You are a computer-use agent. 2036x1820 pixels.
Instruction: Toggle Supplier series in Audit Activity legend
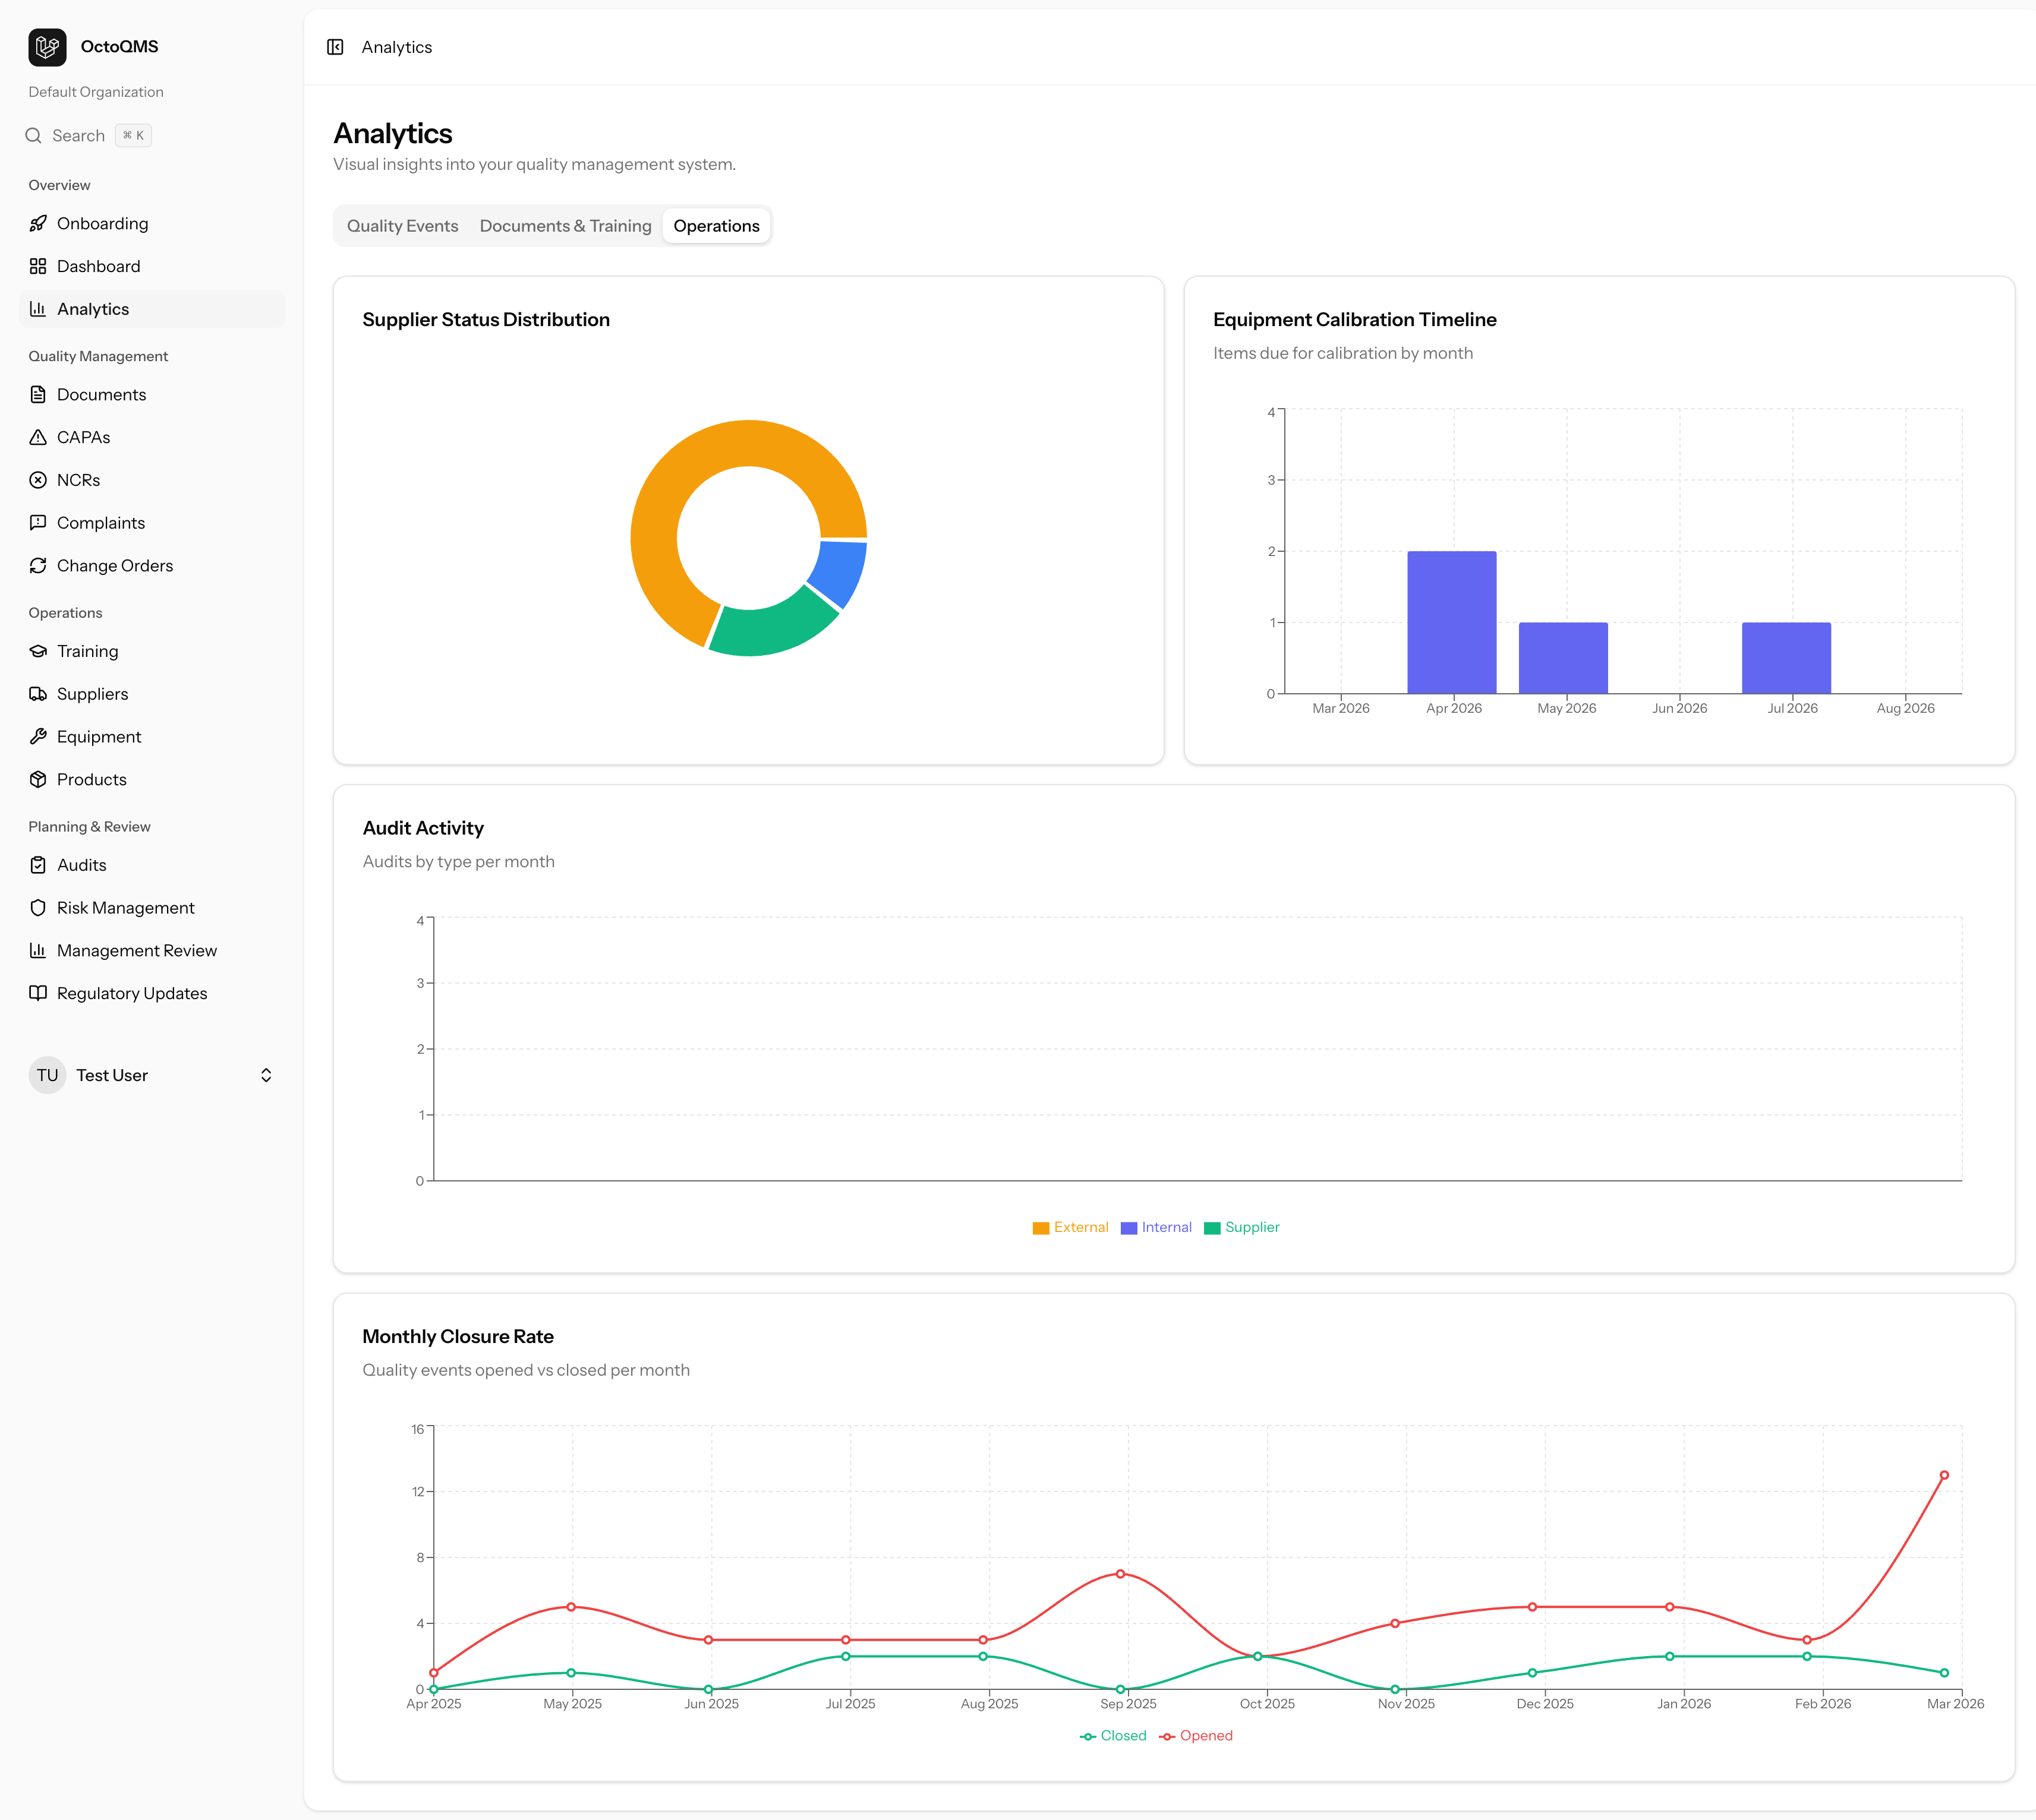(x=1241, y=1227)
